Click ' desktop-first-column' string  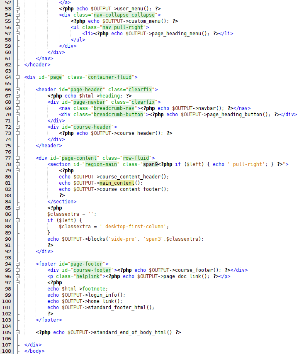tap(133, 227)
